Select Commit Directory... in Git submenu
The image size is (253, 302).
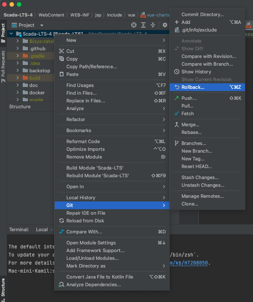[x=208, y=14]
